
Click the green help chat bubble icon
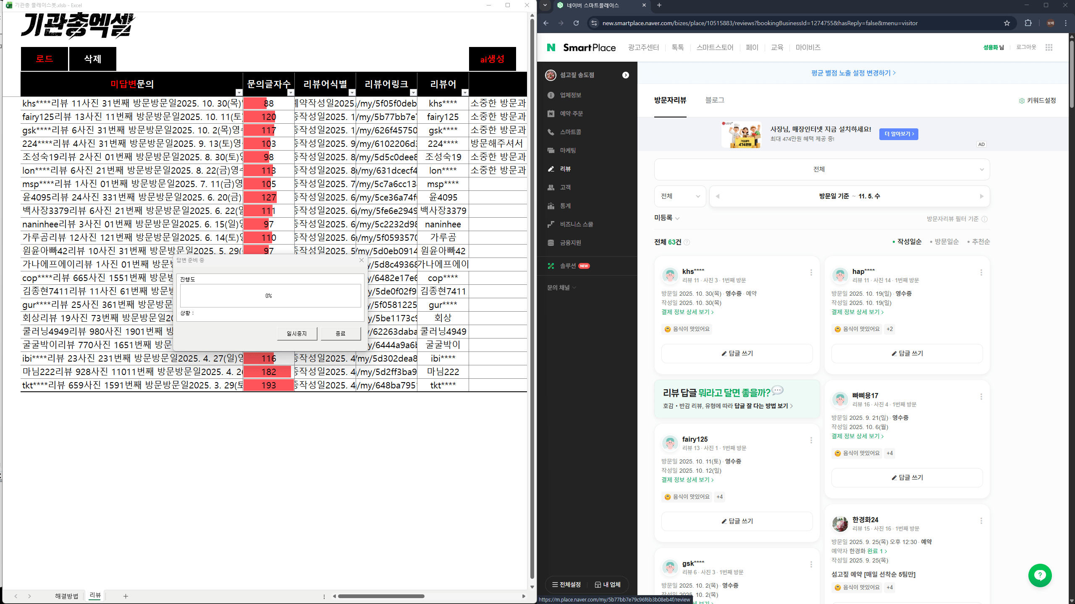pos(1040,575)
